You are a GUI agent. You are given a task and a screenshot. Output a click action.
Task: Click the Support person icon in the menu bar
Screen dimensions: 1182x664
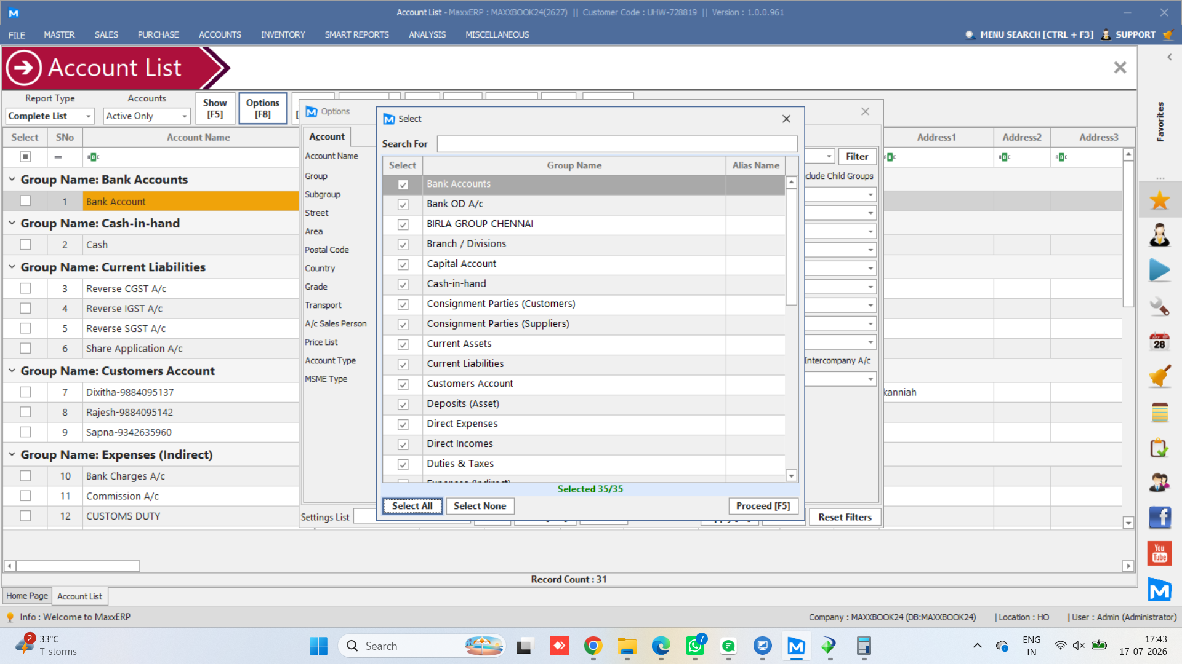click(1106, 34)
